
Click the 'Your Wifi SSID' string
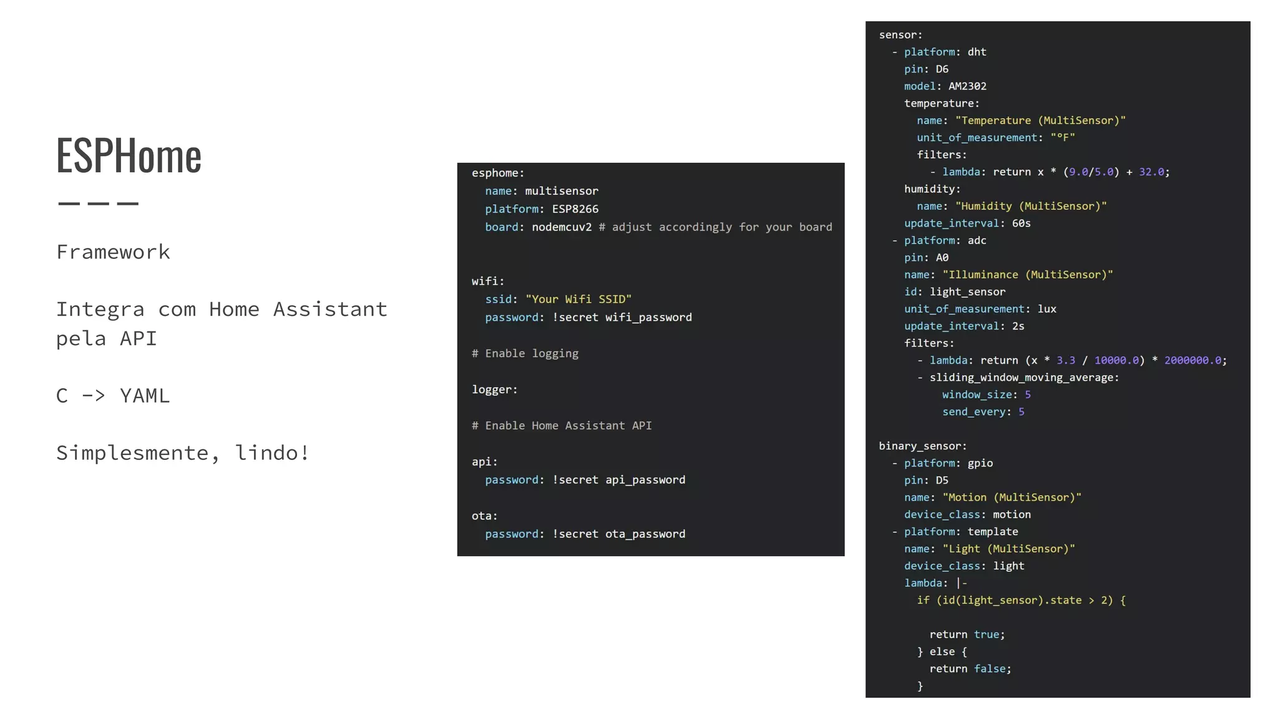click(578, 300)
